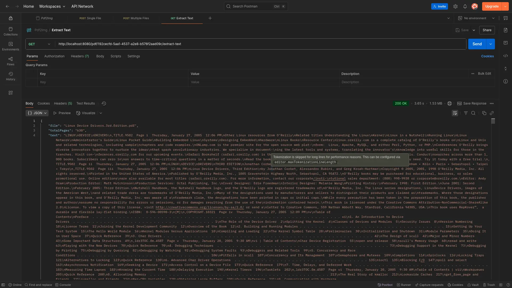
Task: Open the environment quick look icon
Action: coord(506,18)
